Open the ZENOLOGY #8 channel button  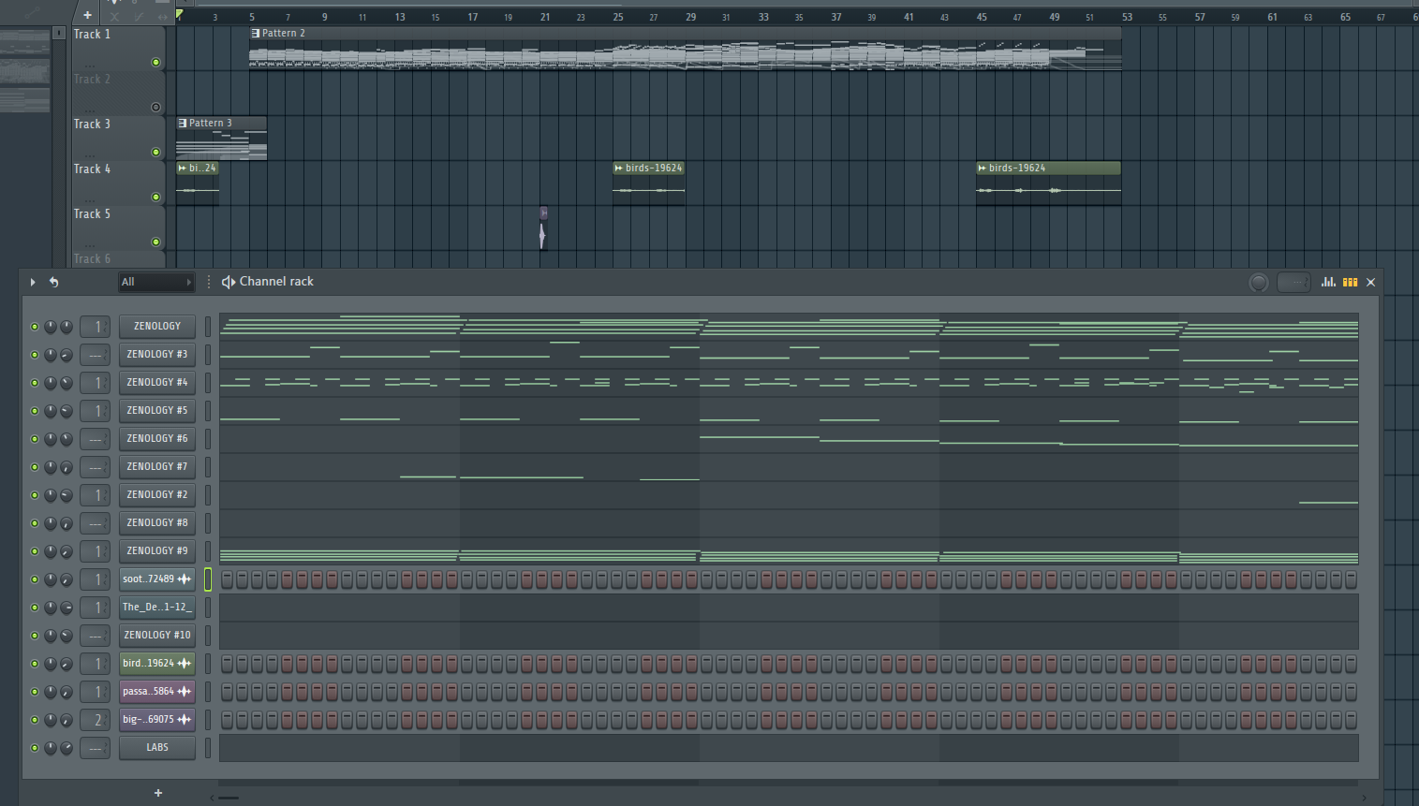coord(157,523)
